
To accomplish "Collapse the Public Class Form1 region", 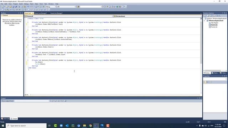I will click(x=28, y=18).
